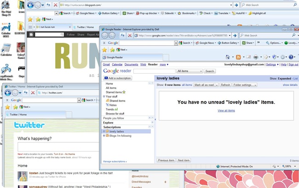Open All items dropdown beside Reader search
This screenshot has height=188, width=299.
coord(190,71)
